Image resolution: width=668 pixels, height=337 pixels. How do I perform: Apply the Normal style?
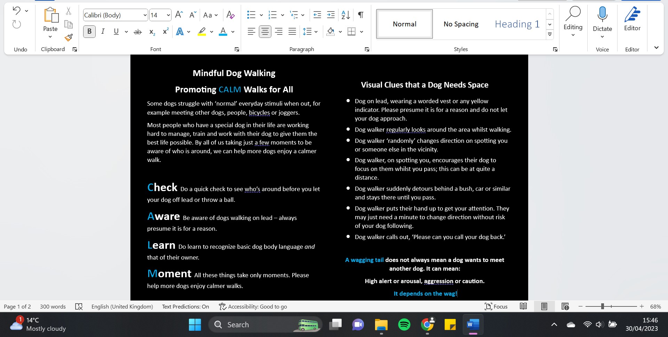pyautogui.click(x=405, y=24)
